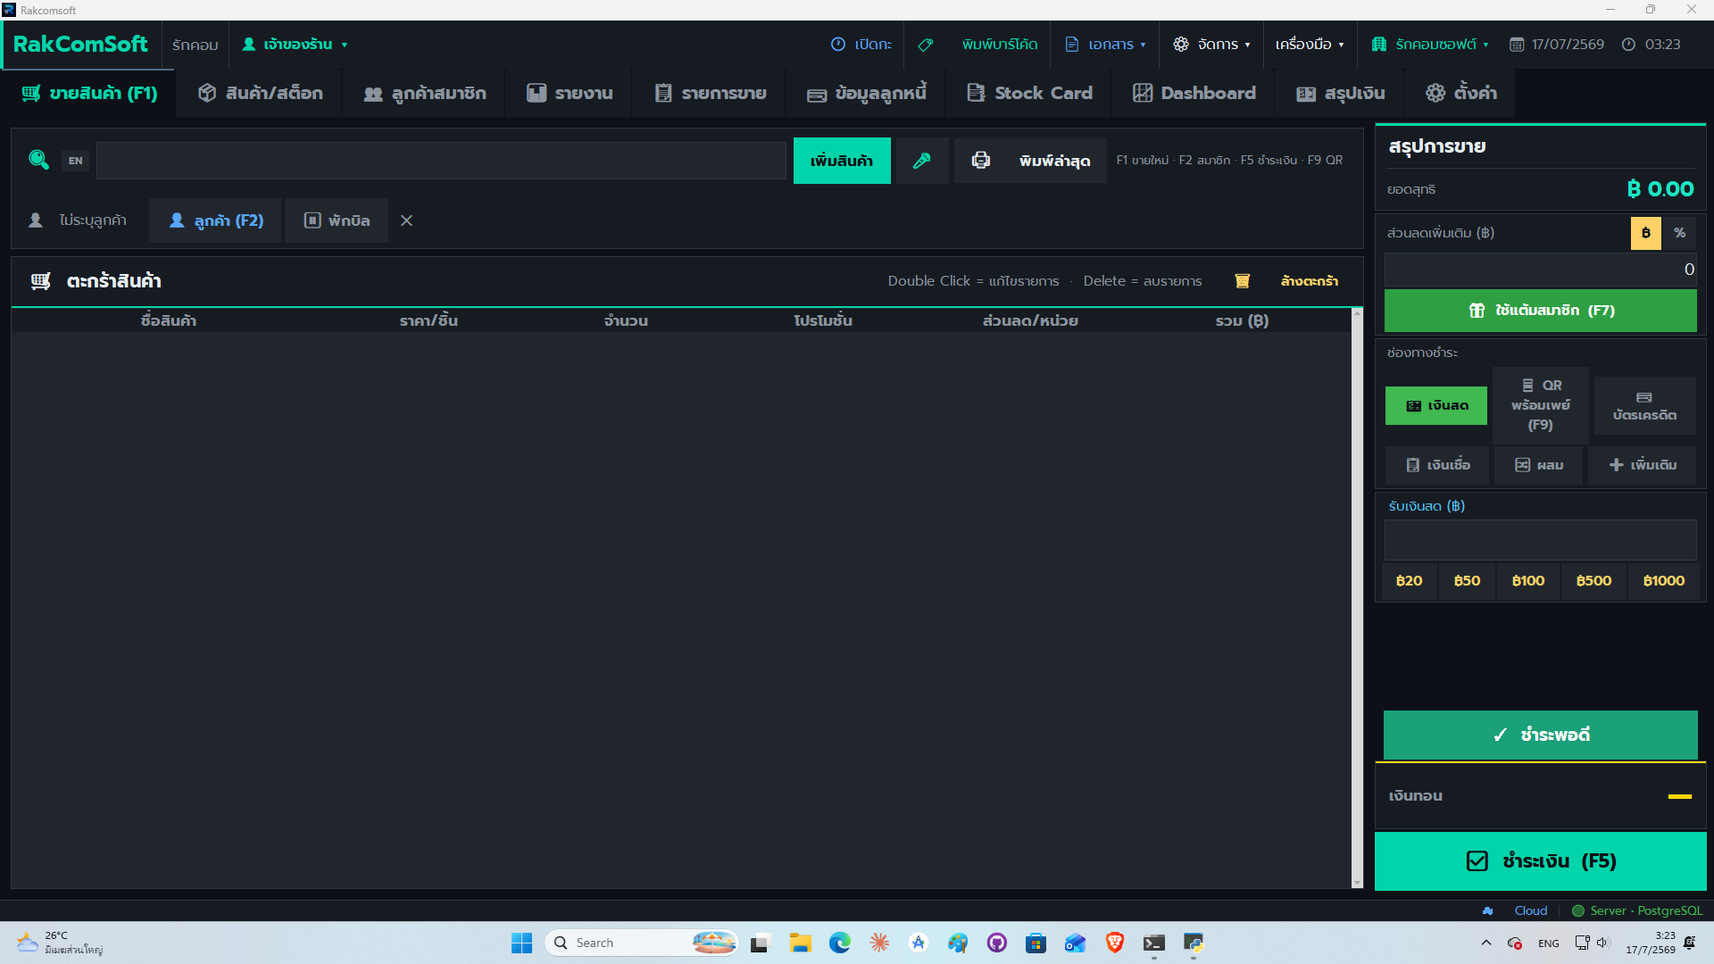Click the cart scrollbar down arrow
This screenshot has height=964, width=1714.
[x=1357, y=883]
